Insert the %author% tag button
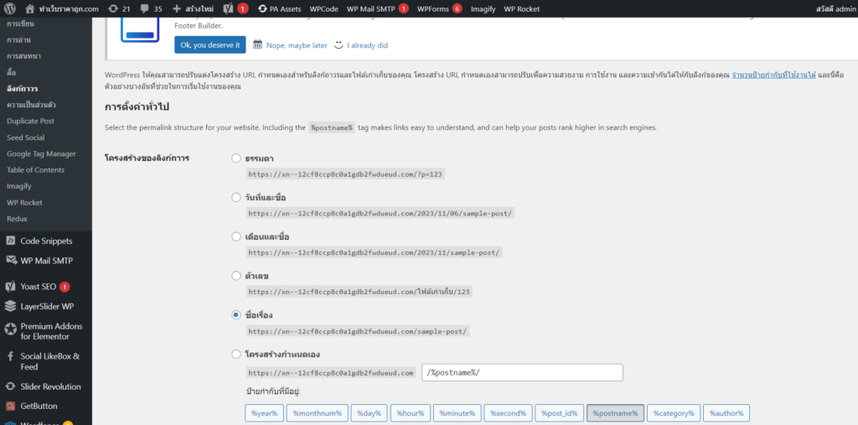 [x=726, y=413]
